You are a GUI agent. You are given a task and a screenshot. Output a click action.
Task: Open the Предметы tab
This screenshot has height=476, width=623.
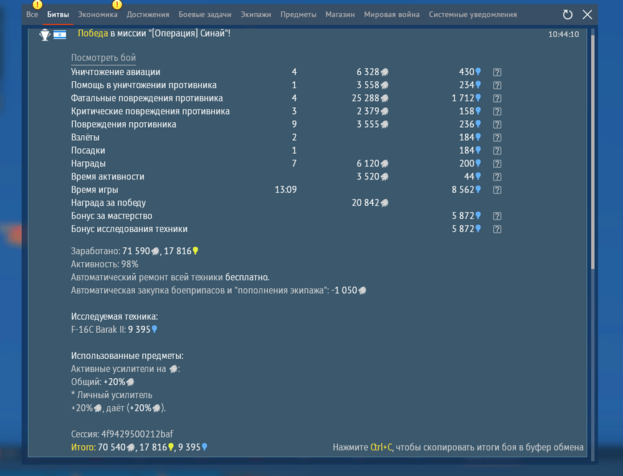coord(298,14)
